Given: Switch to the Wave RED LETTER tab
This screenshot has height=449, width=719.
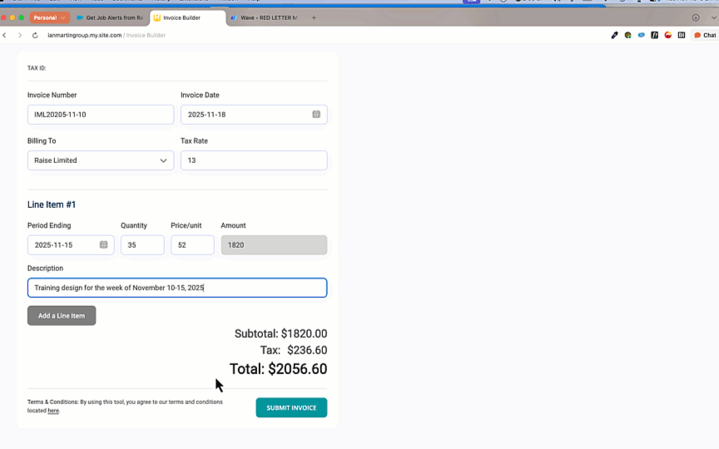Looking at the screenshot, I should (264, 17).
